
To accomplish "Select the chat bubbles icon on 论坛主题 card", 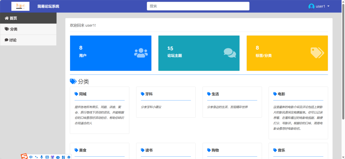I will [x=230, y=53].
